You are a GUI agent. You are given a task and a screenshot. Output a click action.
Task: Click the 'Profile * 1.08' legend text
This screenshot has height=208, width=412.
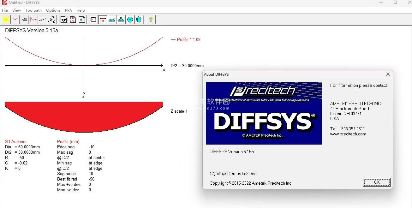pyautogui.click(x=189, y=40)
